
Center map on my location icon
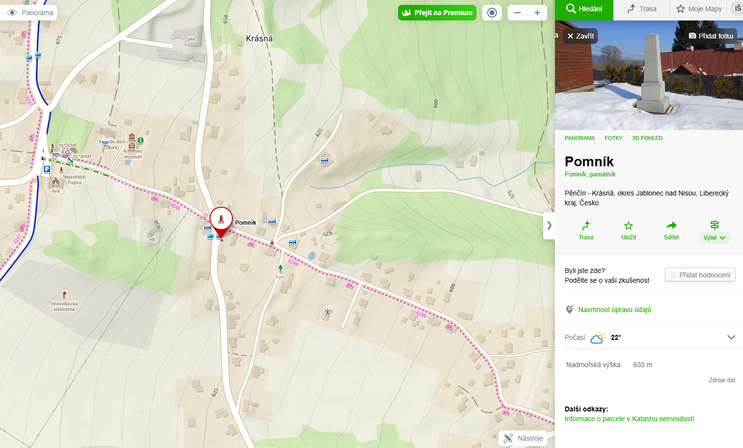pos(492,13)
